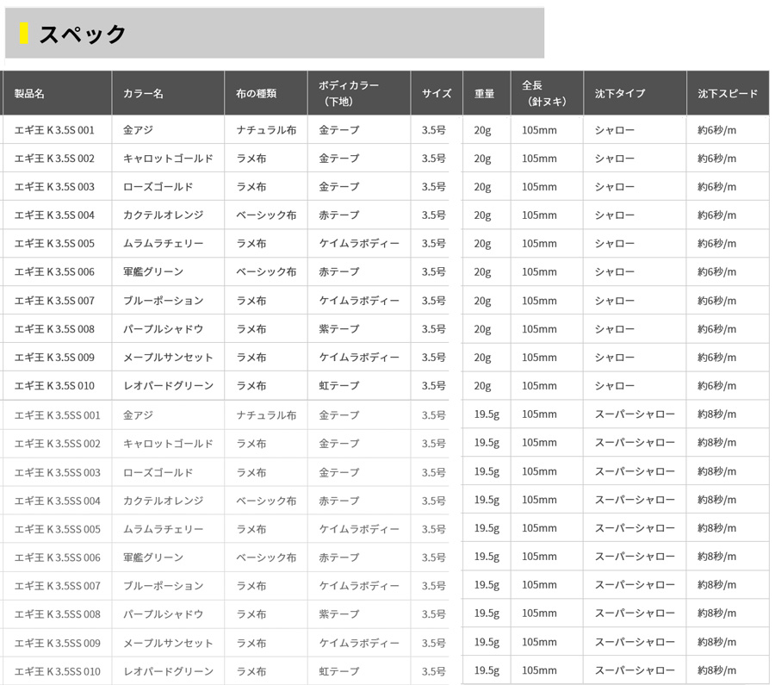Select product name エギ王 K 3.5SS 002

[x=58, y=443]
